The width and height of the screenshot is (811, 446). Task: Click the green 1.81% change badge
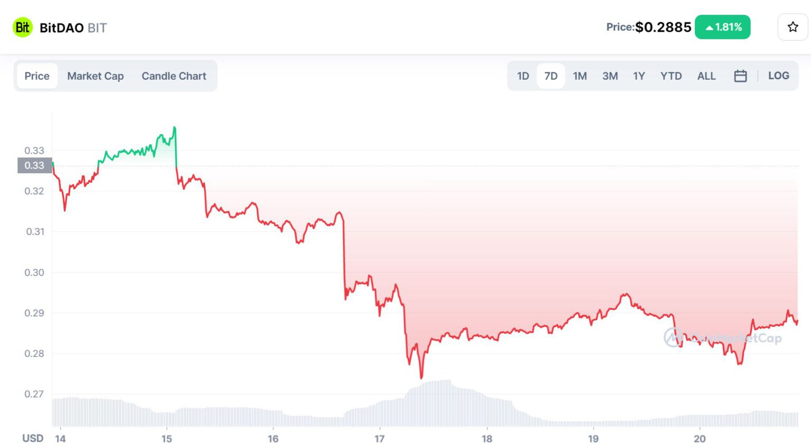(x=722, y=27)
